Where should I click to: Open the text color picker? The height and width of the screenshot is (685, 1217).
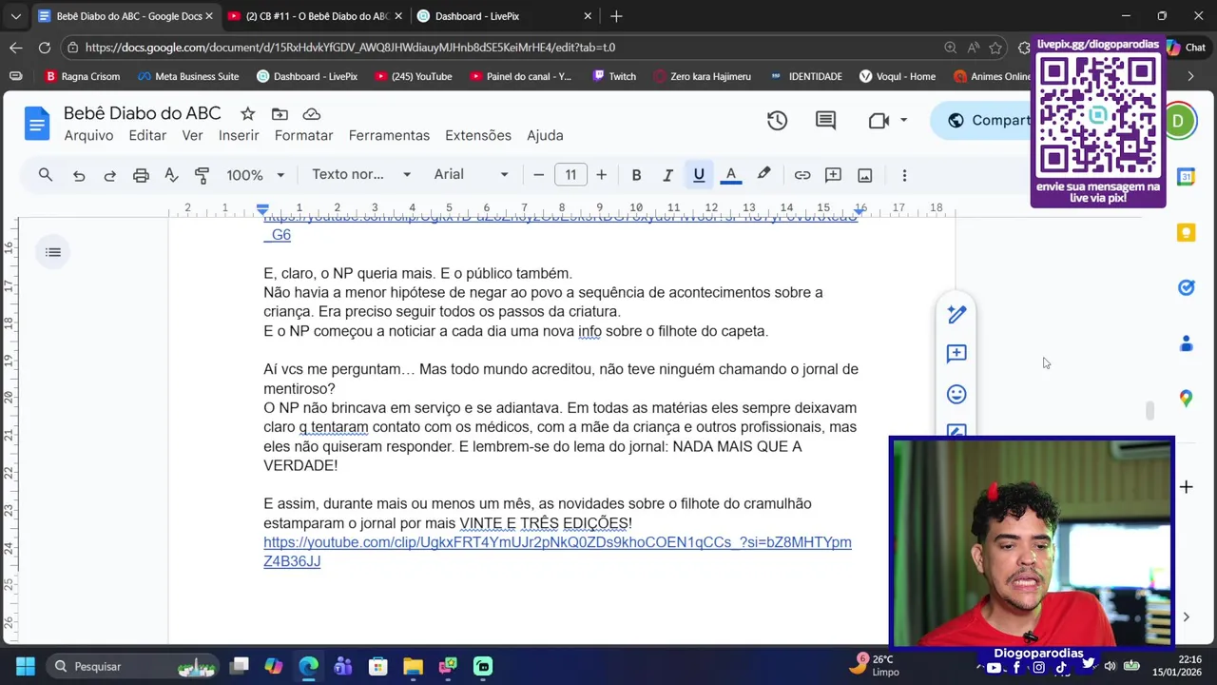click(x=730, y=175)
